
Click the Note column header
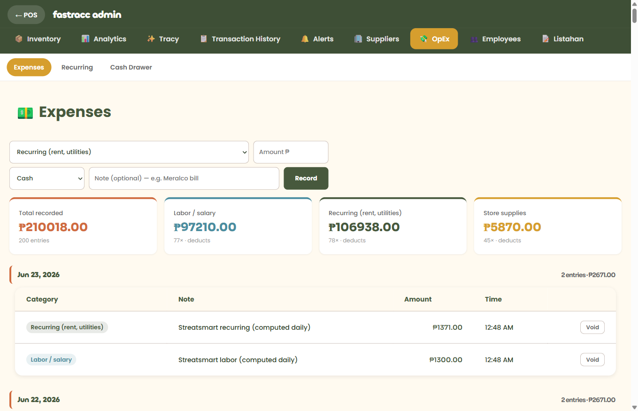click(186, 299)
